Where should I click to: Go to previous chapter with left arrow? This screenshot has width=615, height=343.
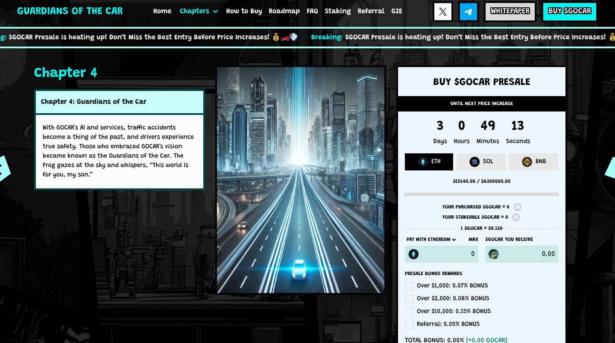click(3, 168)
